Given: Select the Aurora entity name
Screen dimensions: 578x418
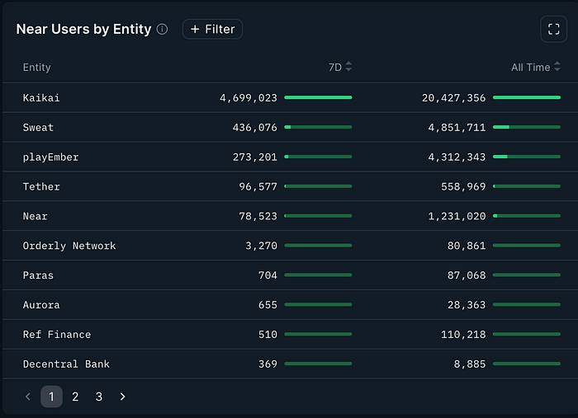Looking at the screenshot, I should click(x=41, y=305).
